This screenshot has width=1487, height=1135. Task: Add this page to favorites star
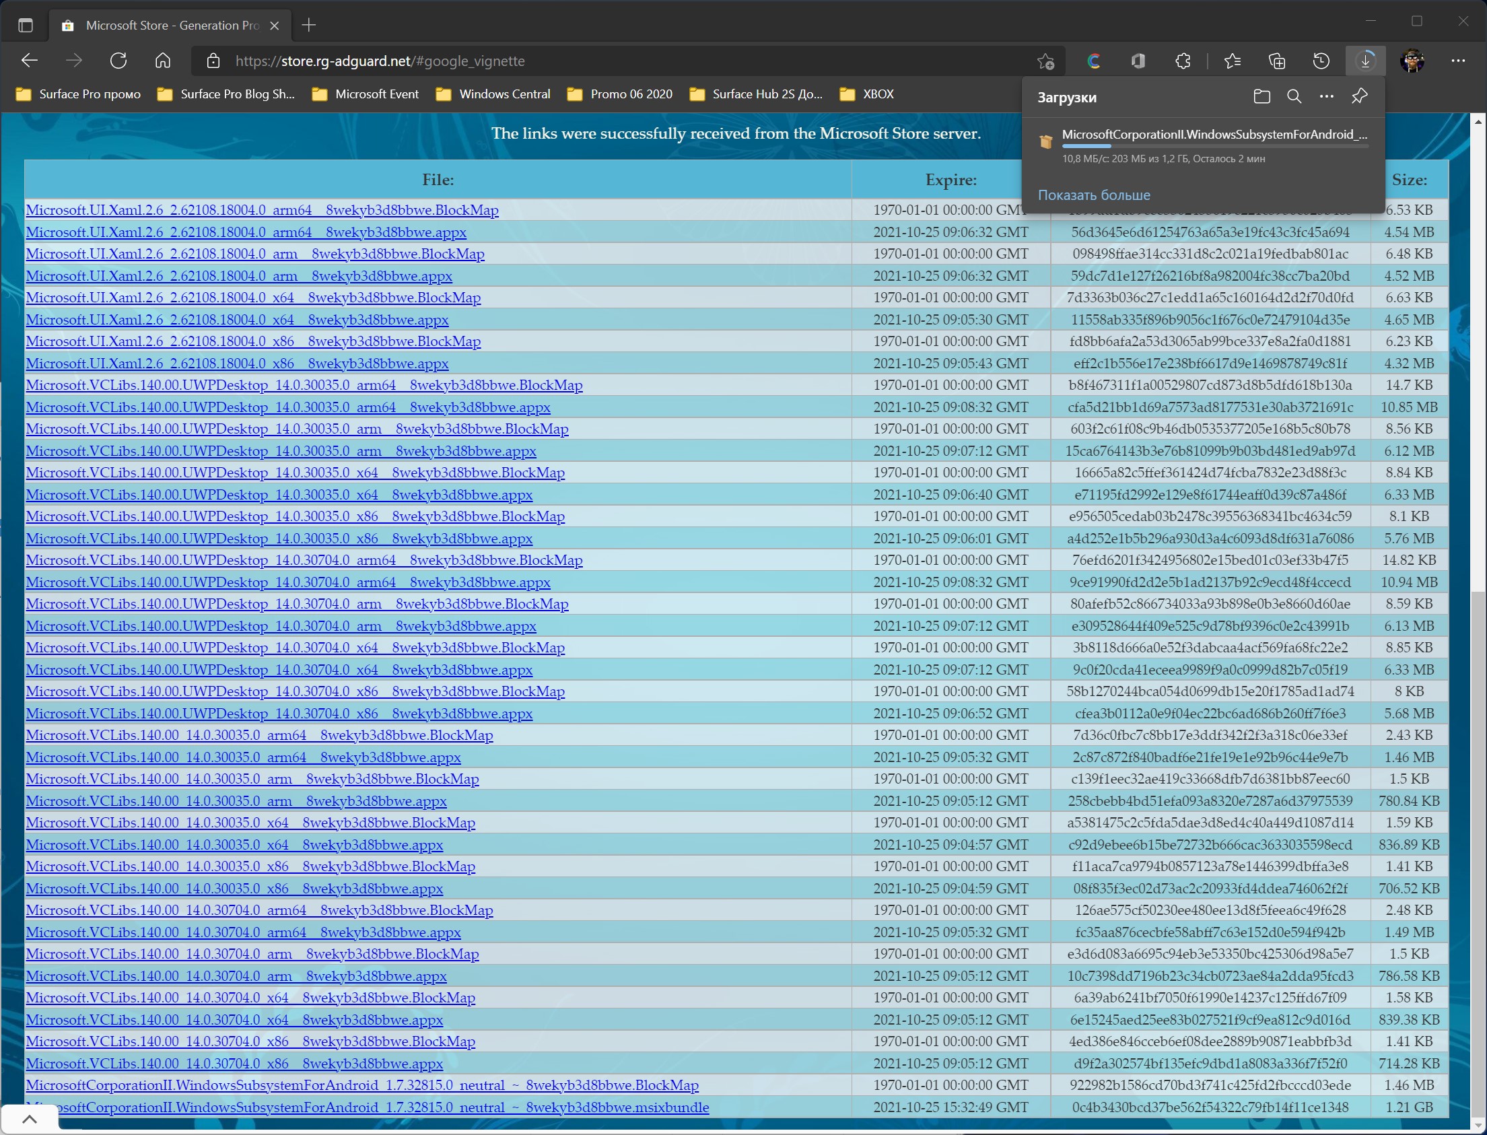[1046, 61]
